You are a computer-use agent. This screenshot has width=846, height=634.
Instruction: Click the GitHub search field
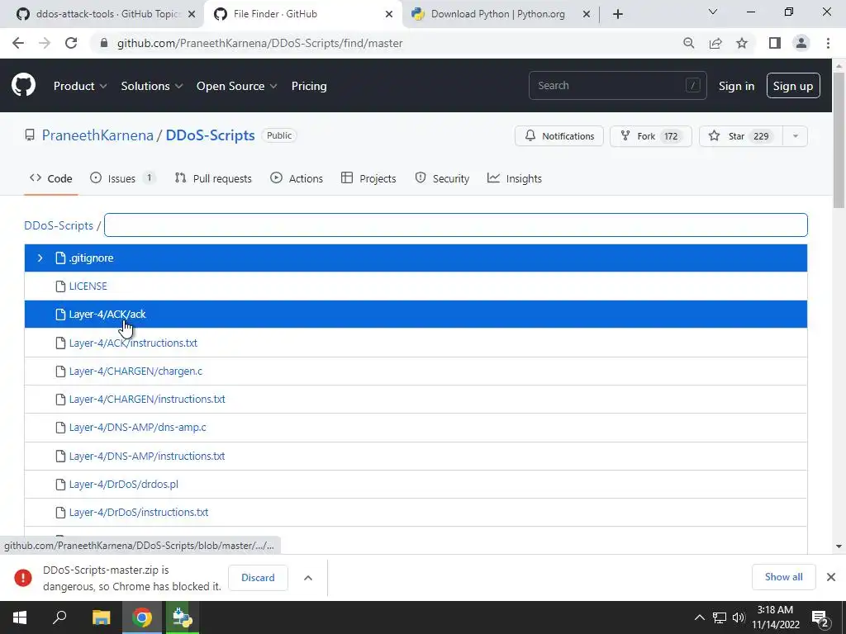(617, 85)
